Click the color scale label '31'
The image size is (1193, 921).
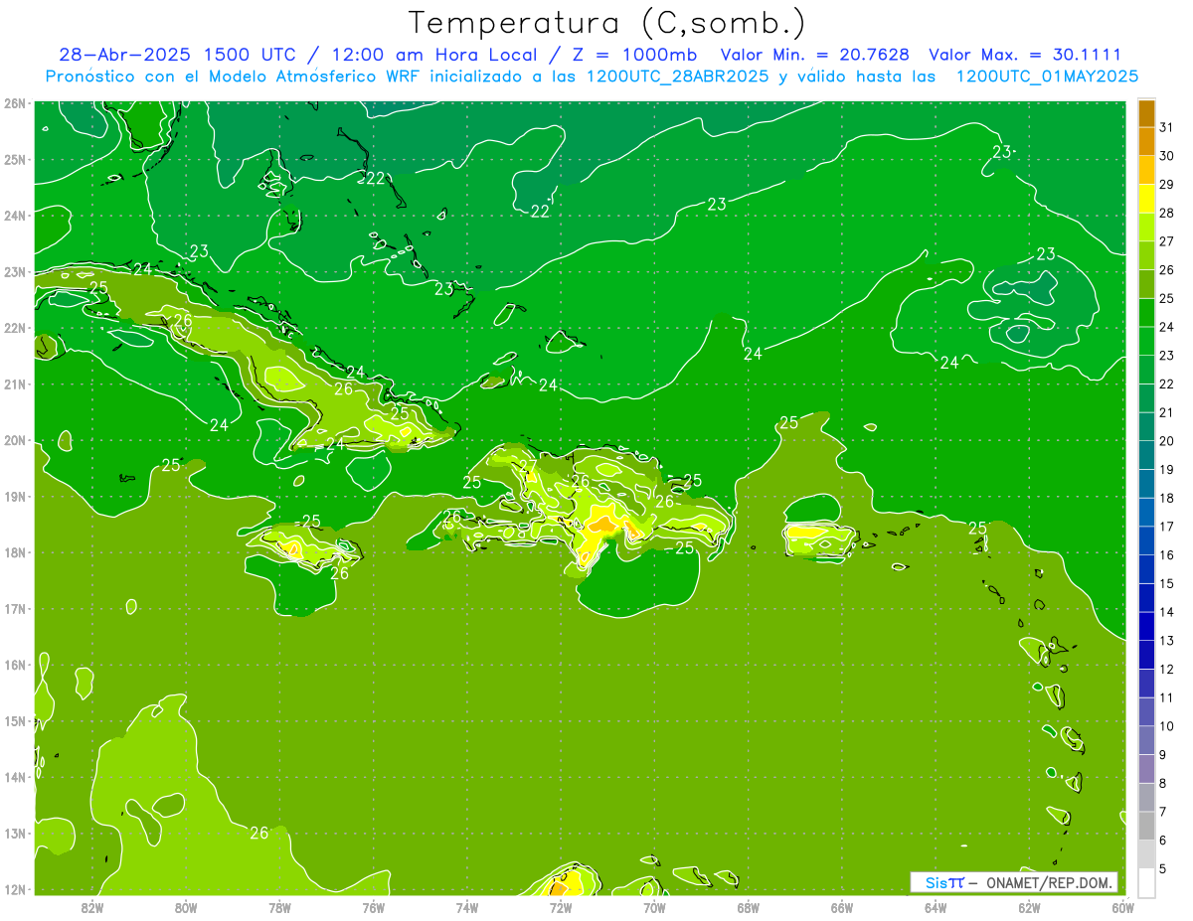point(1165,127)
